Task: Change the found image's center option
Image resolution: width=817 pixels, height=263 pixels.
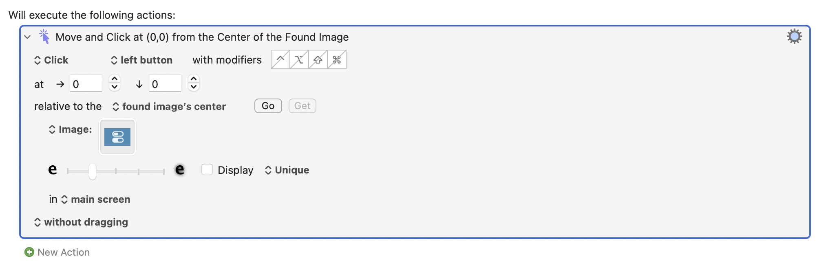Action: click(169, 107)
